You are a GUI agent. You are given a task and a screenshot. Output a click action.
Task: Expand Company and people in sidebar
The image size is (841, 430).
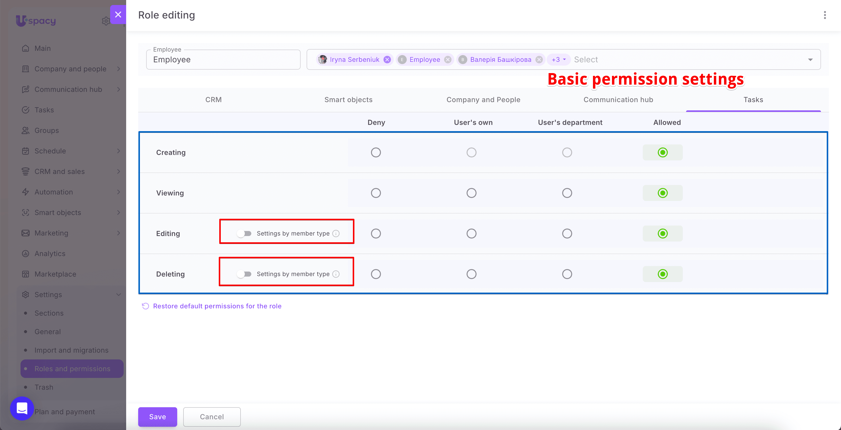(118, 69)
